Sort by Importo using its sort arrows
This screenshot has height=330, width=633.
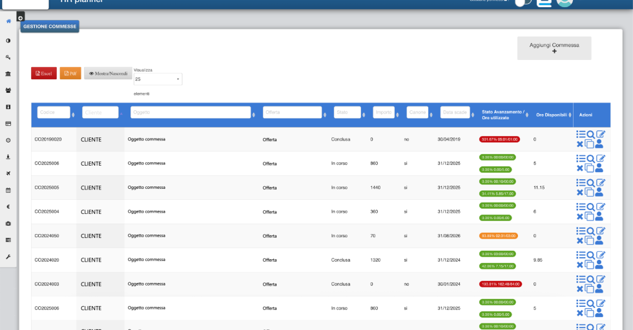pyautogui.click(x=397, y=115)
